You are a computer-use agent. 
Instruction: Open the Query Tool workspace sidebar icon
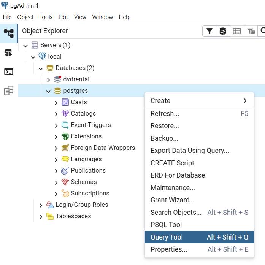tap(9, 52)
